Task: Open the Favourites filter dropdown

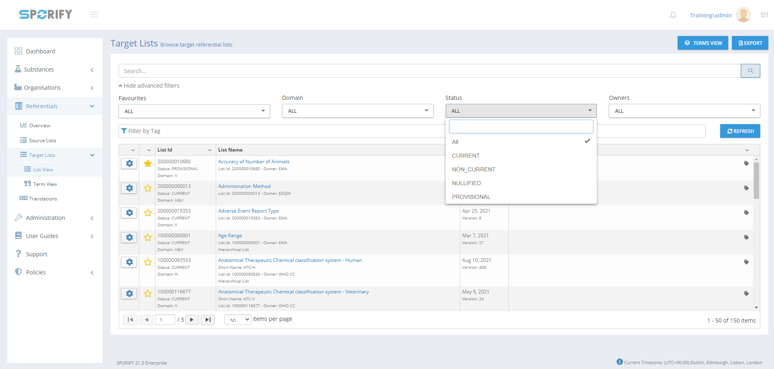Action: (194, 111)
